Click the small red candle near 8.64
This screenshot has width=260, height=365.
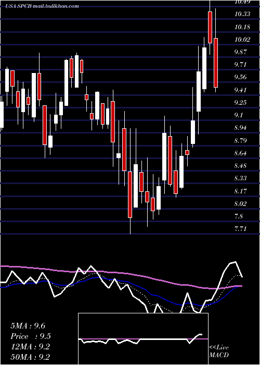(187, 152)
